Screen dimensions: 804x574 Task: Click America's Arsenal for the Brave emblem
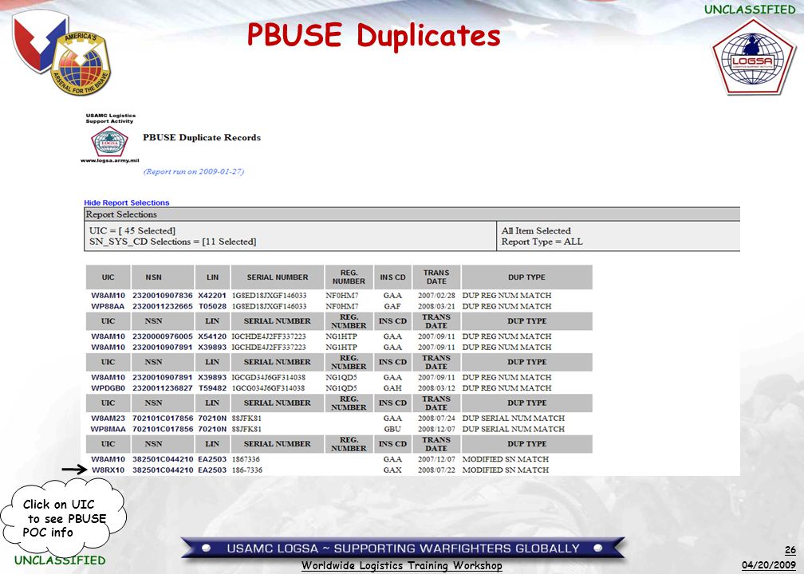click(81, 64)
